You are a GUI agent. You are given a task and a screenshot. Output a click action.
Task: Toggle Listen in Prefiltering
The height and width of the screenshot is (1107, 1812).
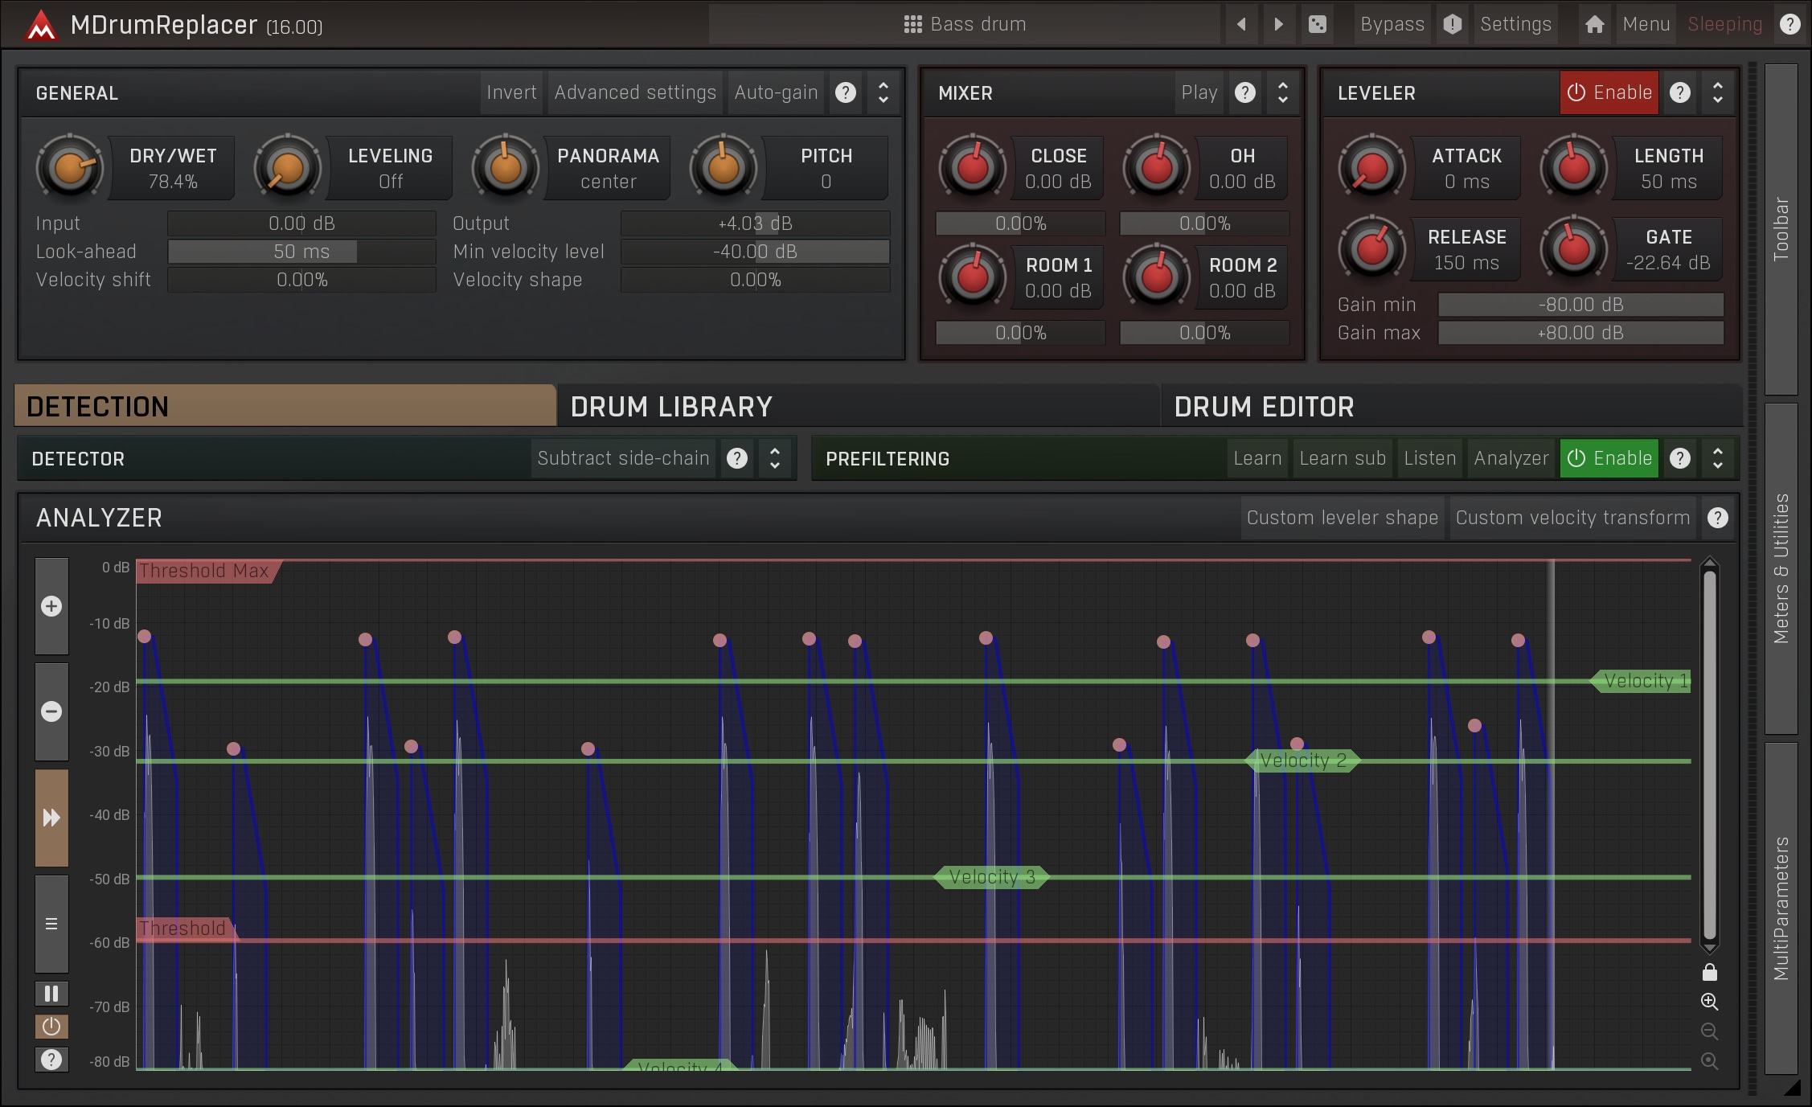click(1429, 458)
